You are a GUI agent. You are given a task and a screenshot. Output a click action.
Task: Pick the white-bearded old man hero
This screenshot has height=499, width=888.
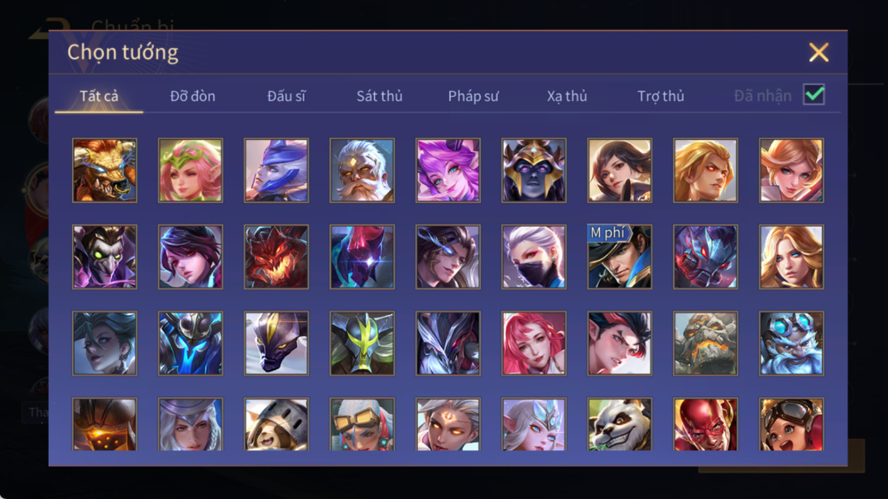tap(362, 170)
